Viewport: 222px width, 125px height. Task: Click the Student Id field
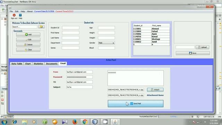(71, 28)
